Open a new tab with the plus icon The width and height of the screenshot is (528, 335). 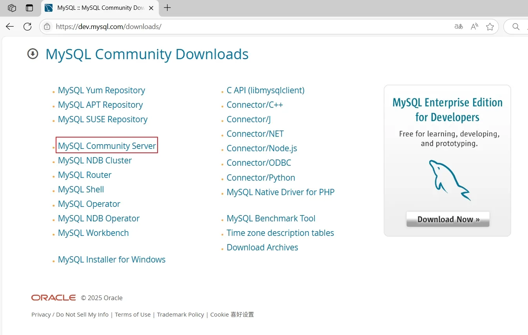(167, 8)
